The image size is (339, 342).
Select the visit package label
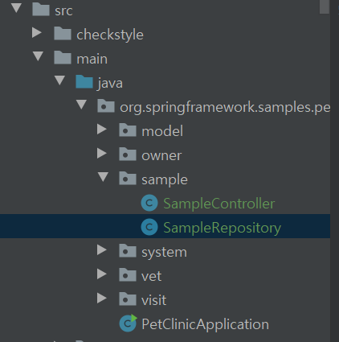[153, 300]
